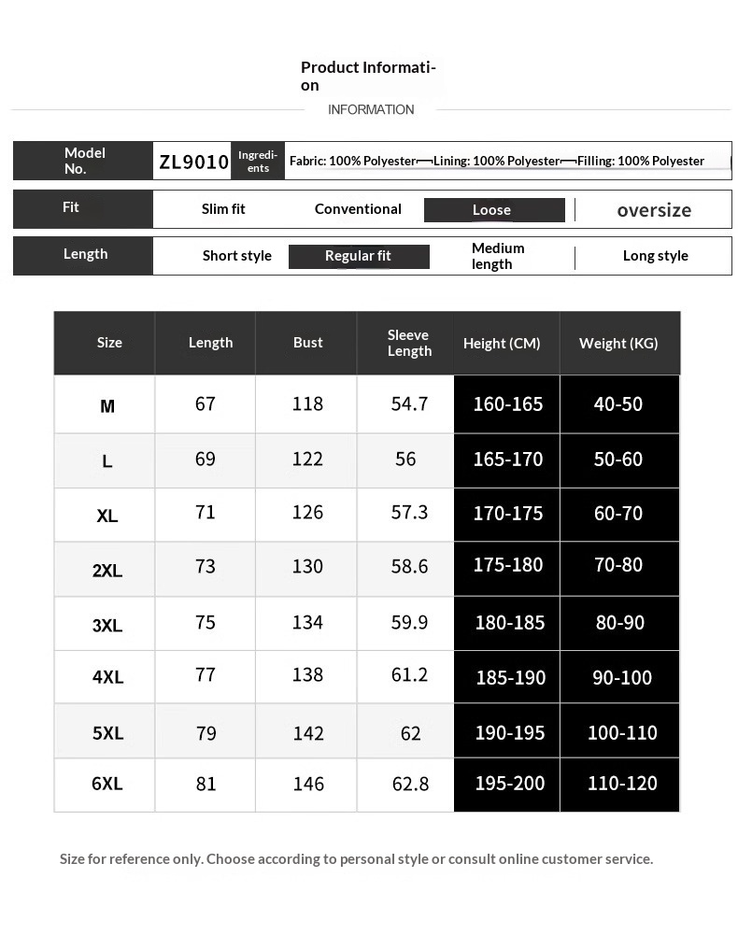738x934 pixels.
Task: Click the Ingredients label cell
Action: click(258, 162)
